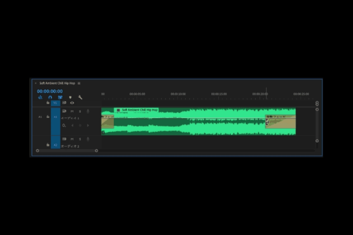The height and width of the screenshot is (235, 353).
Task: Click the fx badge icon on the audio clip name
Action: 119,110
